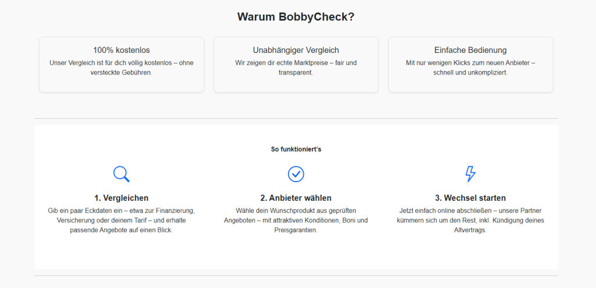Click the 'Gib ein paar Eckdaten ein' description
This screenshot has width=596, height=288.
(x=121, y=220)
